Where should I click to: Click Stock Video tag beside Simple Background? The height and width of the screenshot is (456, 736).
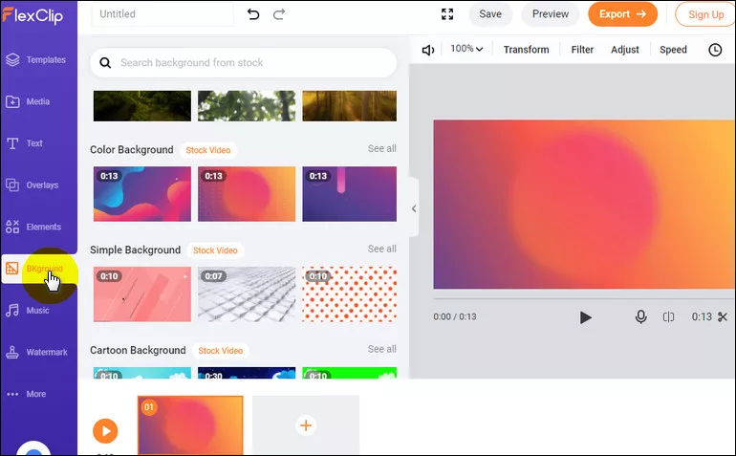(x=215, y=250)
